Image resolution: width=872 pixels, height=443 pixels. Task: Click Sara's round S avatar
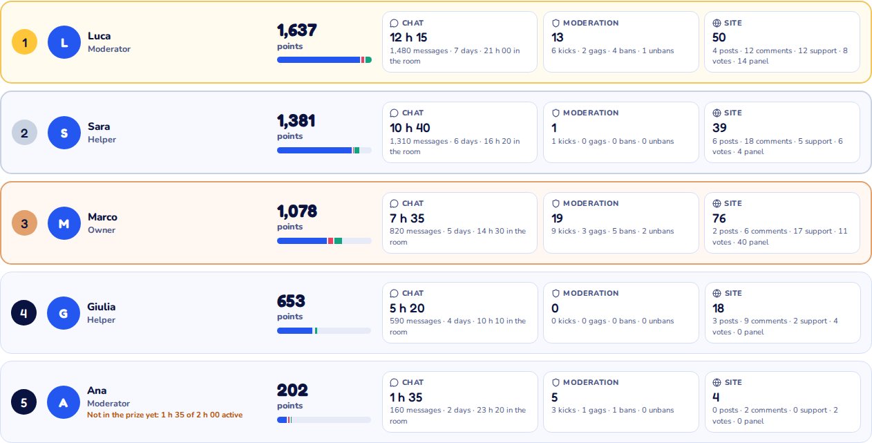click(x=64, y=133)
